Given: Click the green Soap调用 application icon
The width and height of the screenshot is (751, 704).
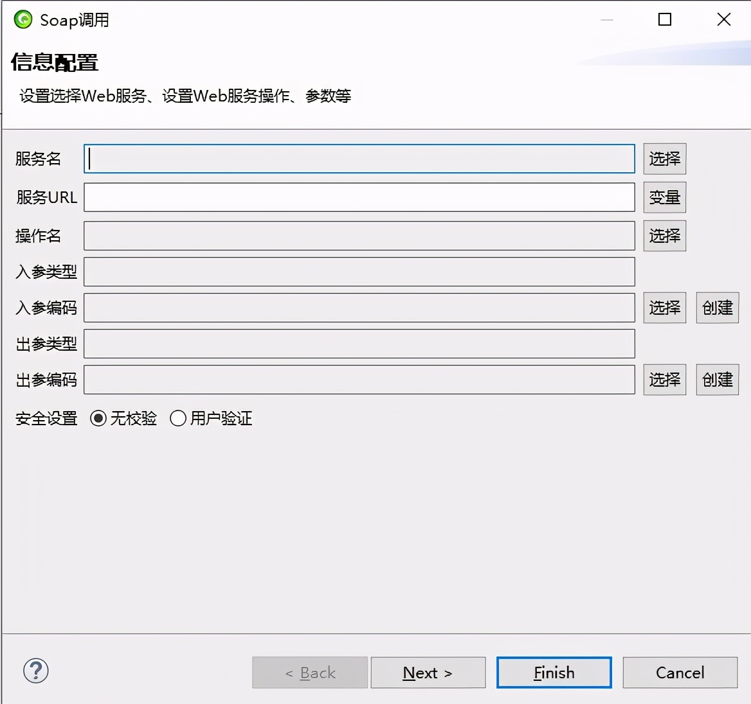Looking at the screenshot, I should click(22, 19).
